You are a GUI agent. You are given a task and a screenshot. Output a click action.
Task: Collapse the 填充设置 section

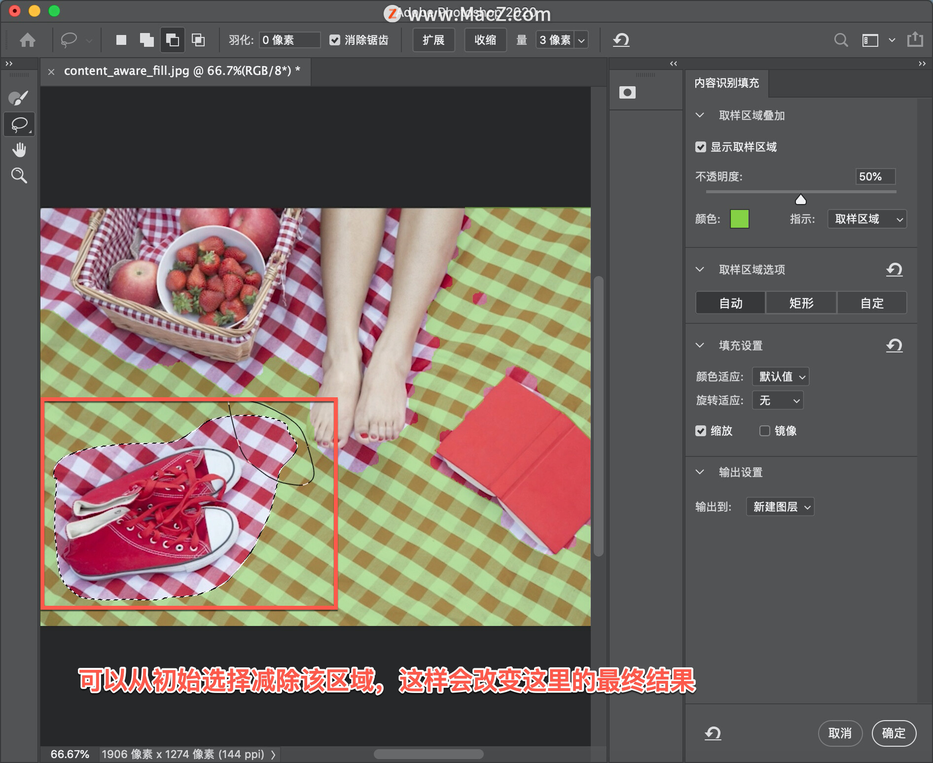[700, 346]
